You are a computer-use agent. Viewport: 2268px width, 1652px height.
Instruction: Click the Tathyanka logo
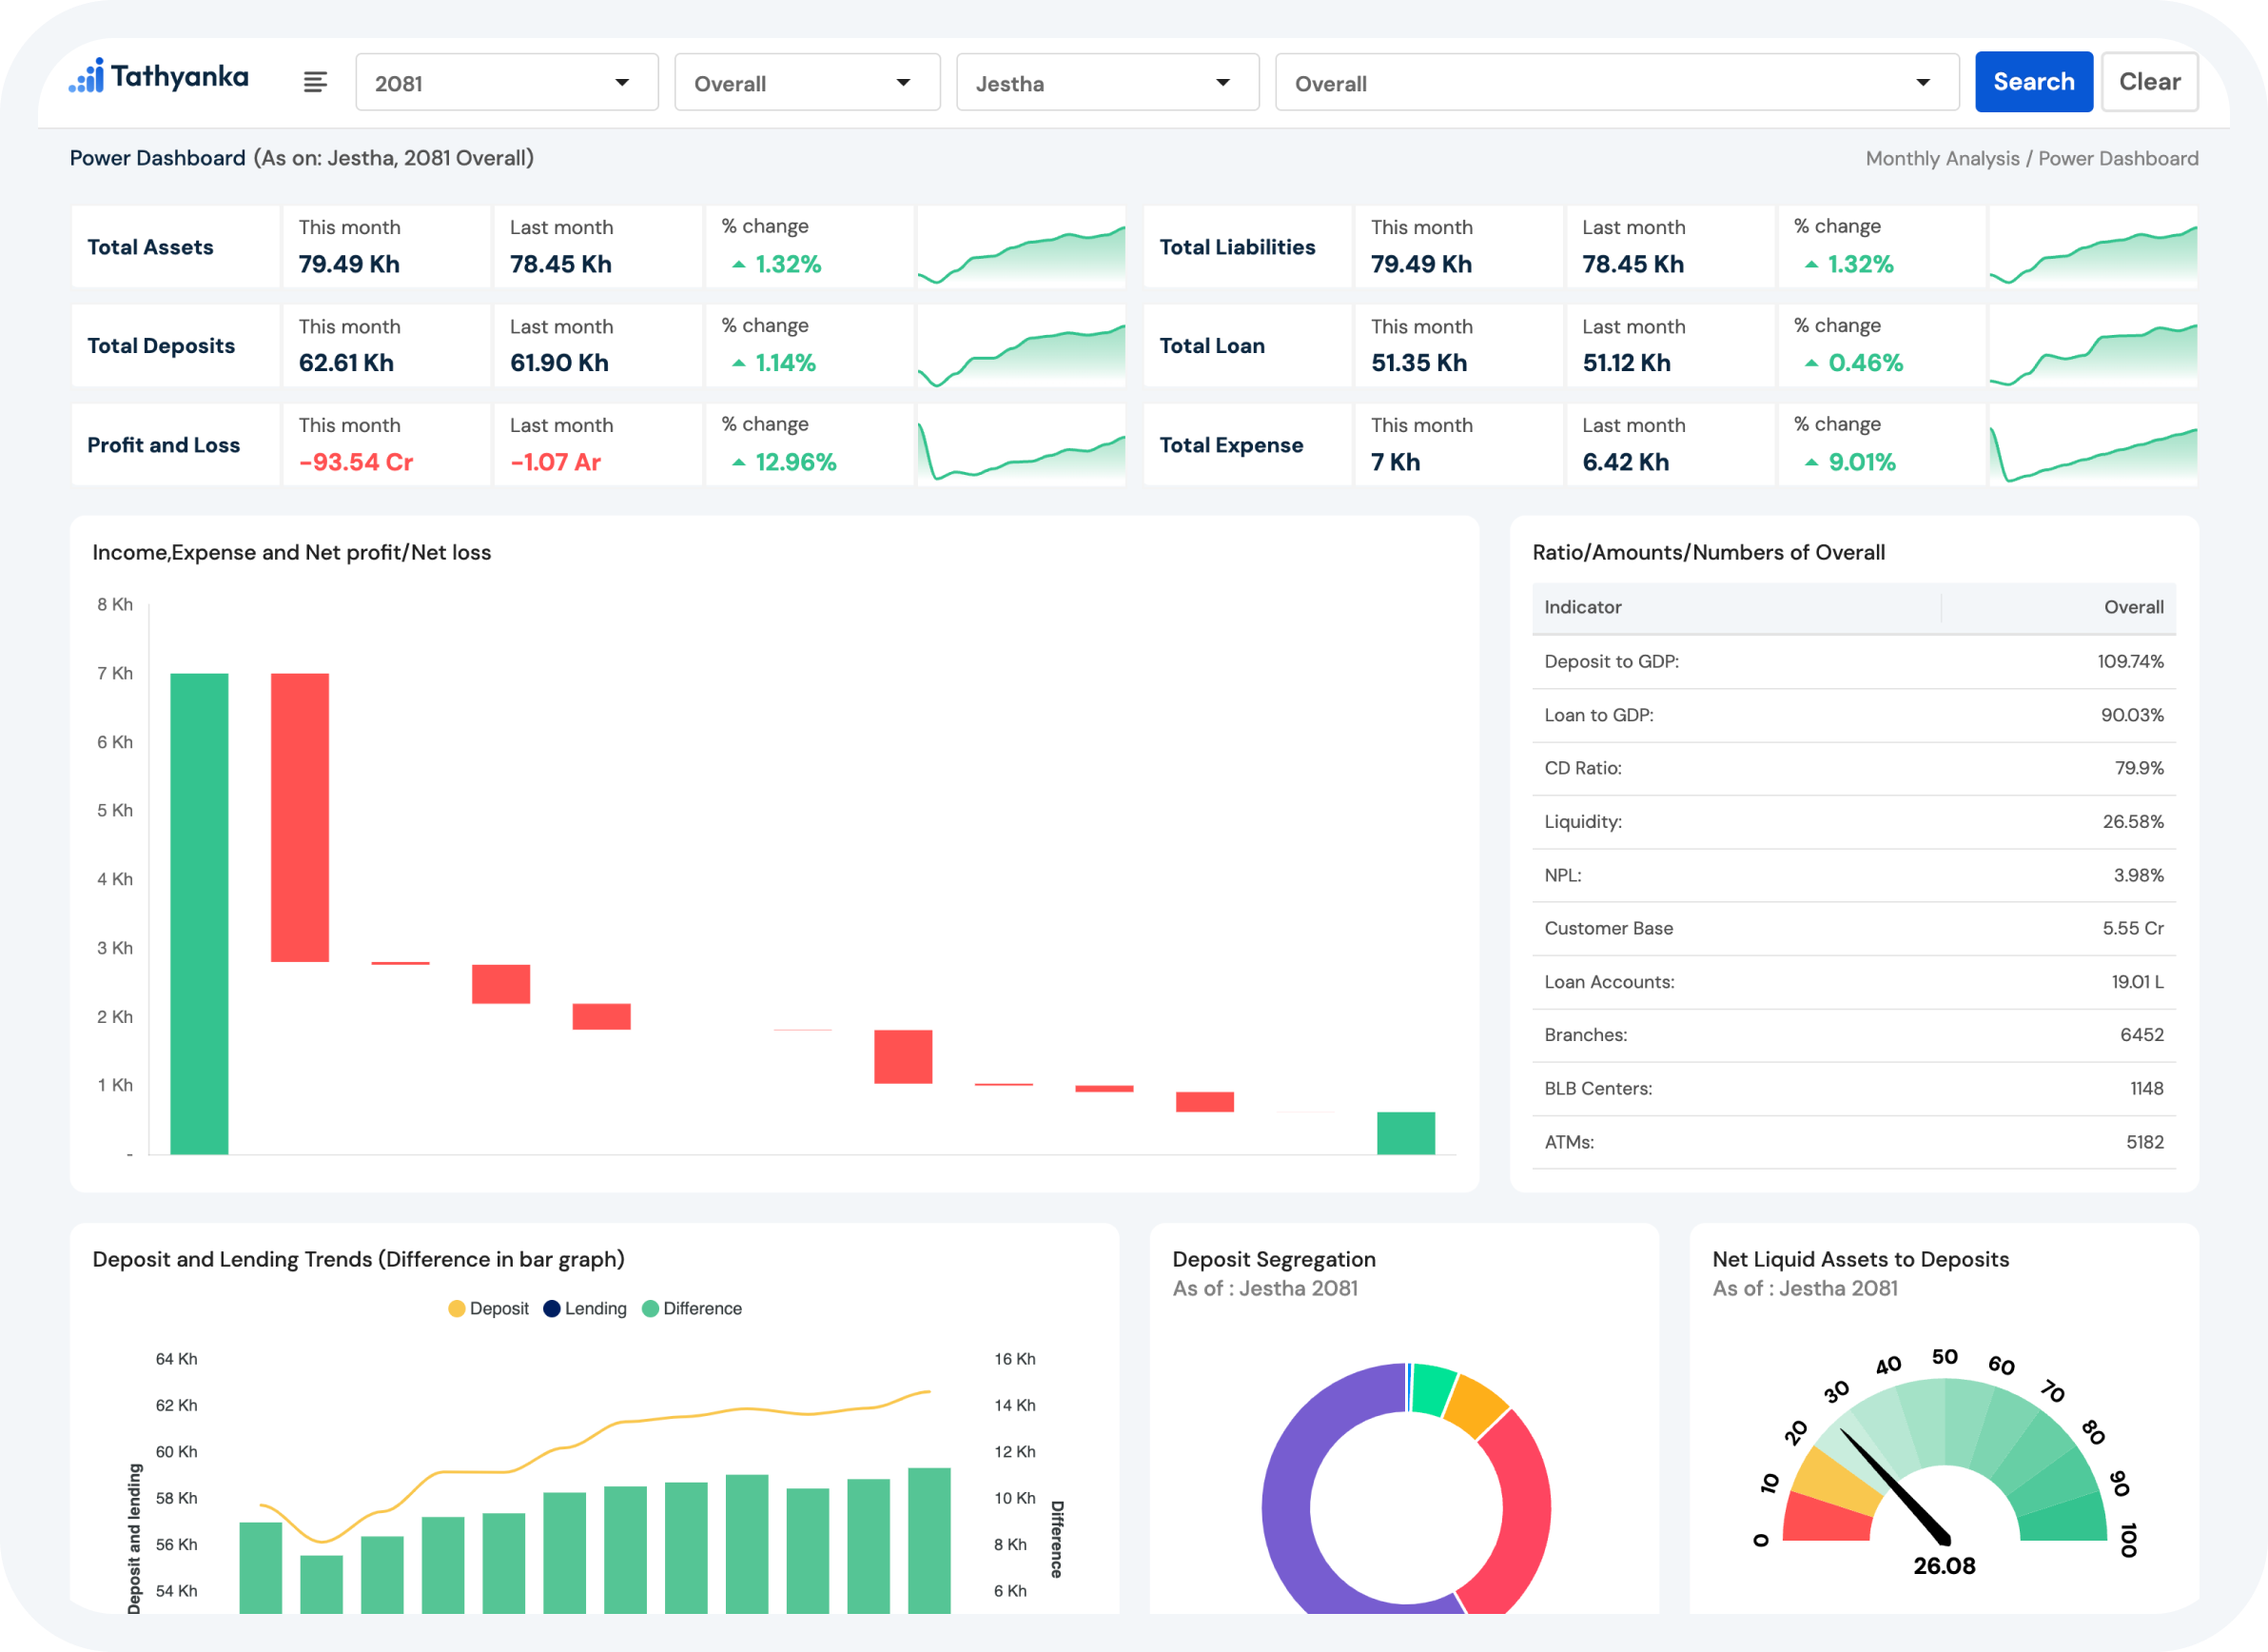pyautogui.click(x=159, y=77)
